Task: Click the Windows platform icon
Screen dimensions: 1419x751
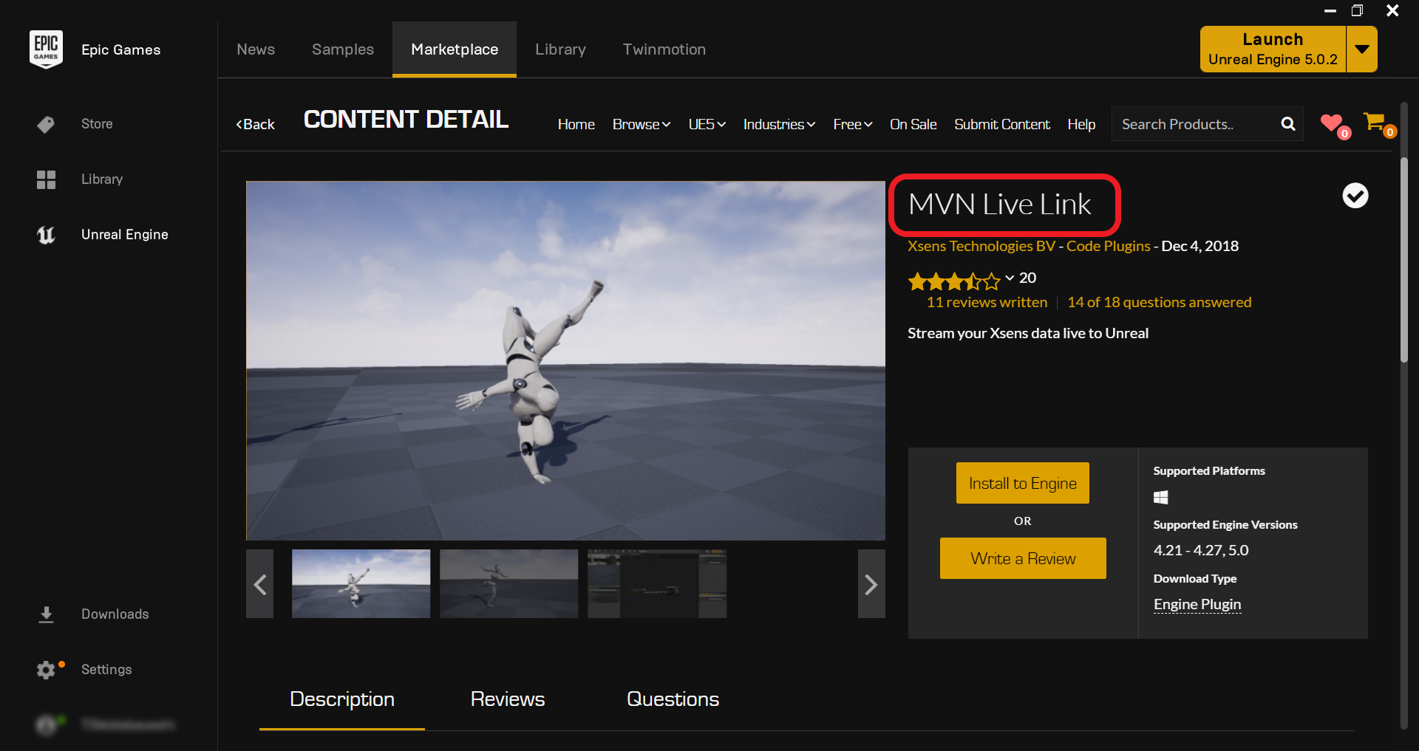Action: pyautogui.click(x=1161, y=498)
